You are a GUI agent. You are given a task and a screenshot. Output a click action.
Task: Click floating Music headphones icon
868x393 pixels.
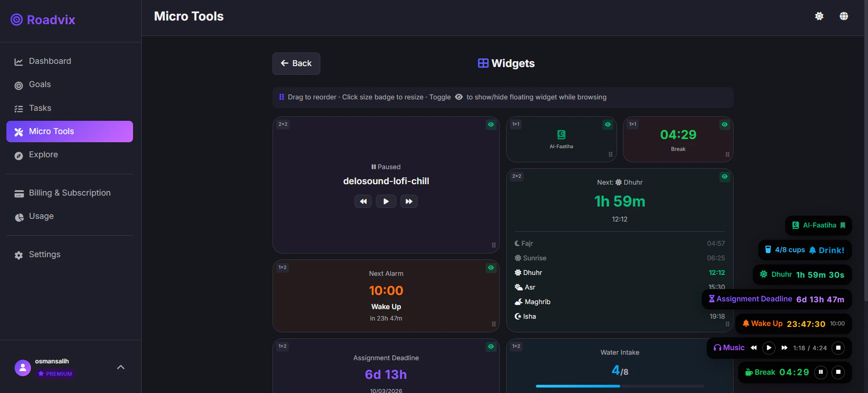tap(718, 347)
